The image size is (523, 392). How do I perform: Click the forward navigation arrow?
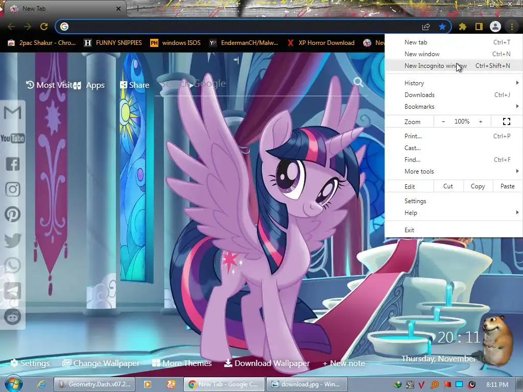[x=28, y=27]
